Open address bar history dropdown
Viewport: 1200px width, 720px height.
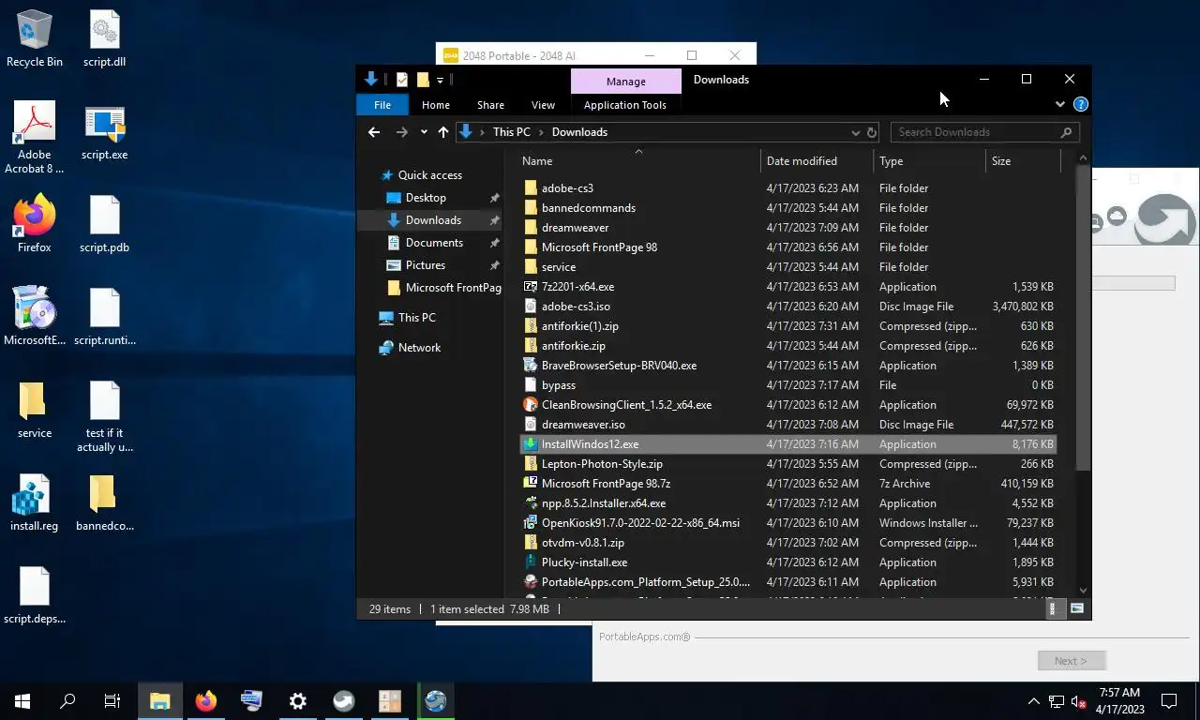point(855,132)
